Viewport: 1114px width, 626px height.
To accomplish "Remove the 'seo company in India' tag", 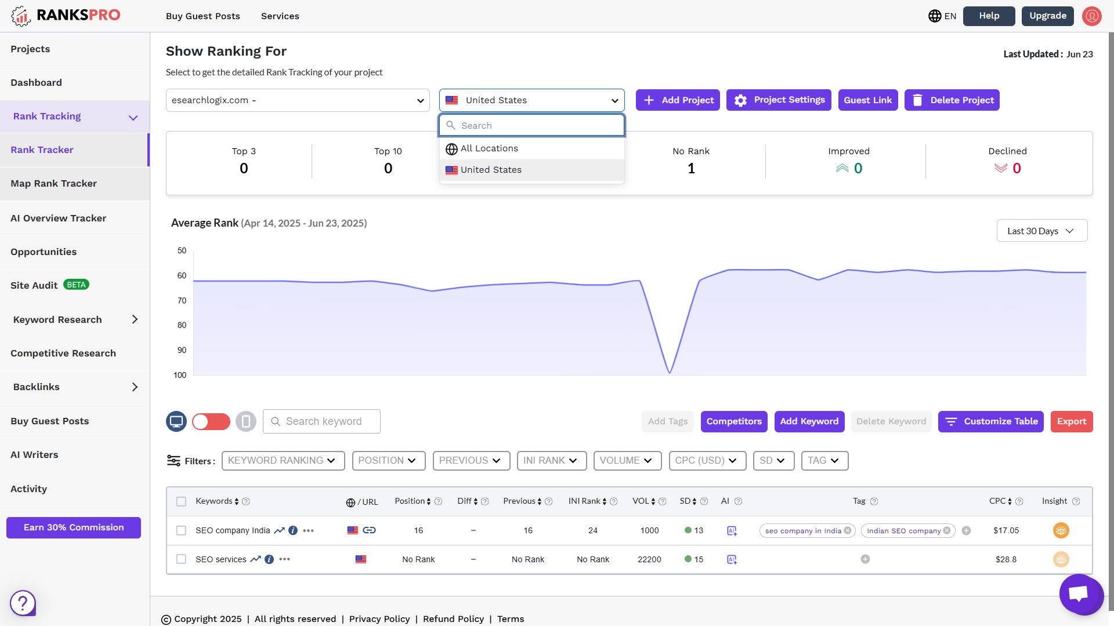I will tap(848, 530).
